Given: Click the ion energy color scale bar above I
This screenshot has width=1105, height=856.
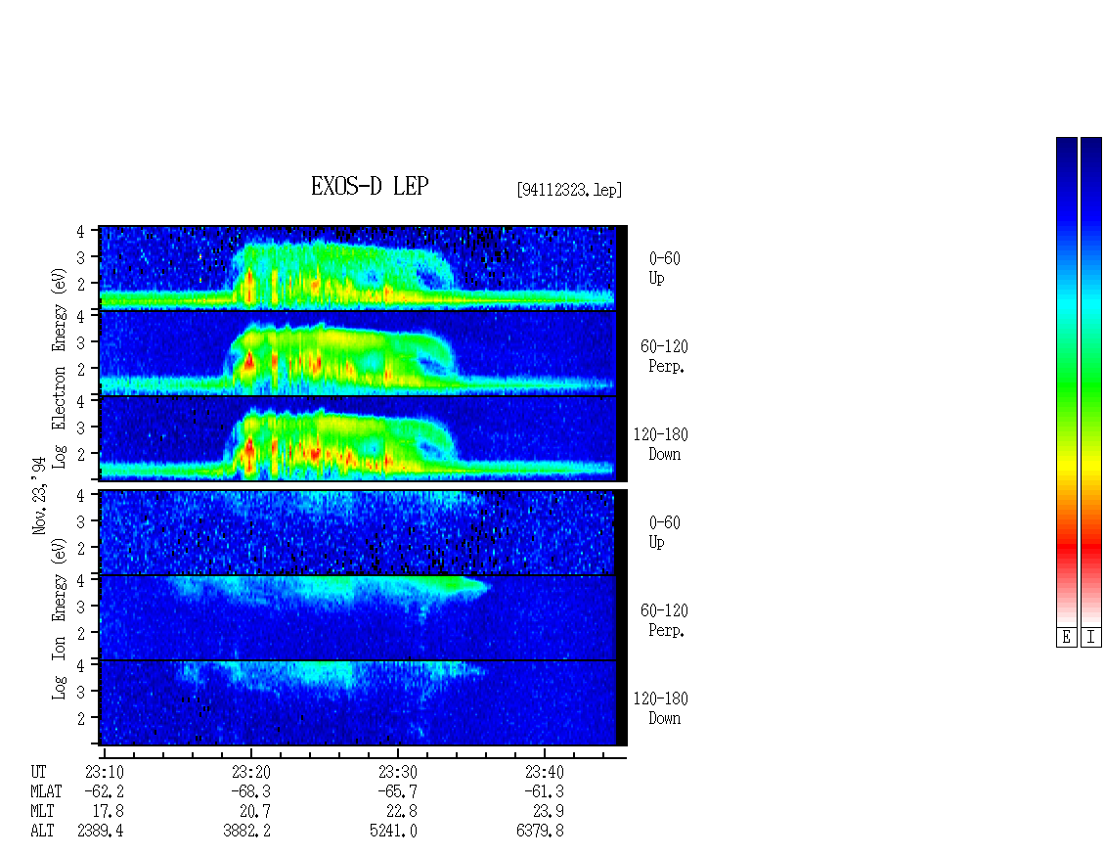Looking at the screenshot, I should pos(1091,381).
